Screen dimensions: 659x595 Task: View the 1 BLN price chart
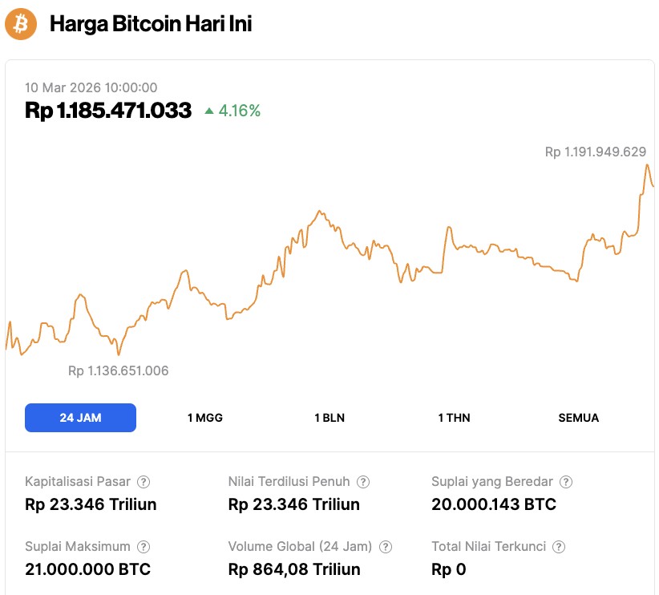(x=329, y=417)
